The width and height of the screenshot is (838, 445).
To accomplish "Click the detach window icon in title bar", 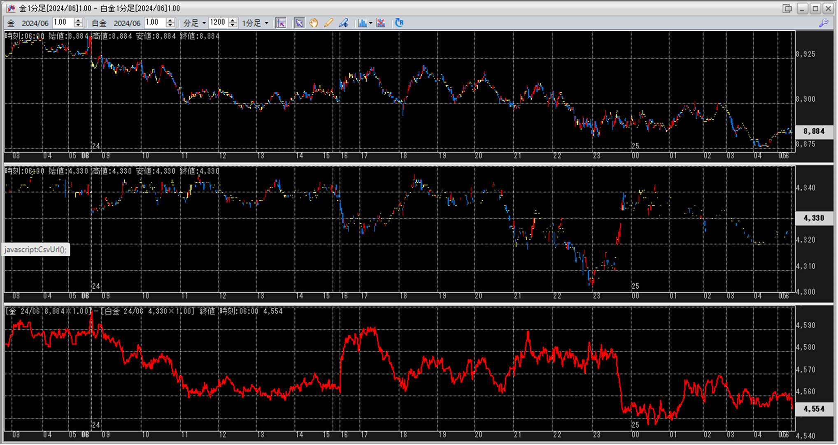I will coord(787,8).
